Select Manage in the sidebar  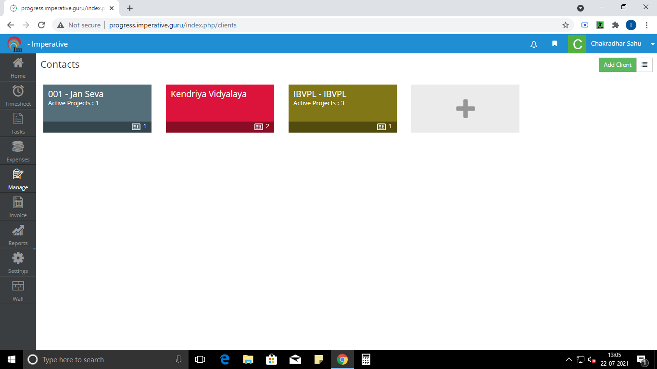[x=18, y=179]
